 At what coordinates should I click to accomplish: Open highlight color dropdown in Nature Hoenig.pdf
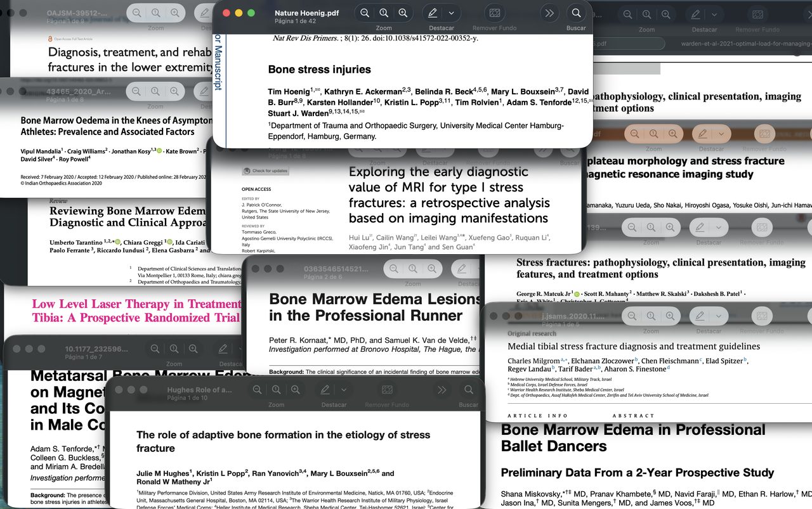[x=451, y=13]
